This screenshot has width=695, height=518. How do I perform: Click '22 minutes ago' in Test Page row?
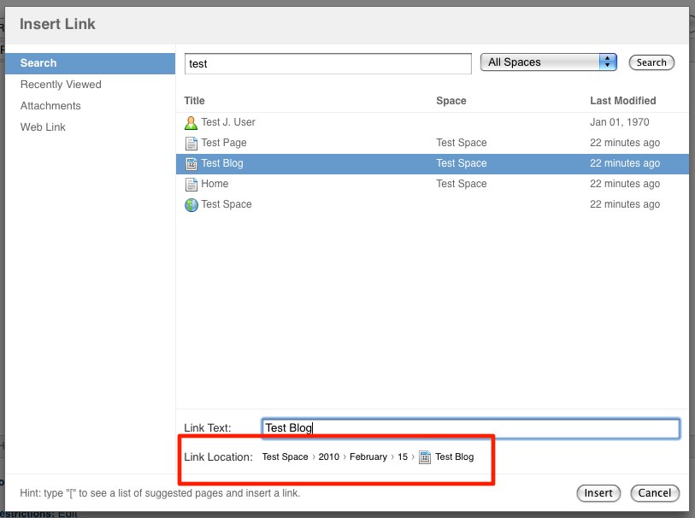tap(625, 143)
